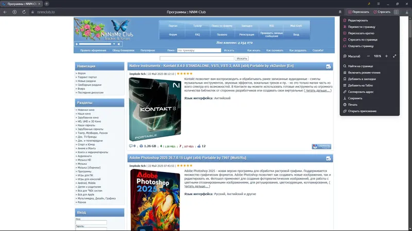Open the 'FAQ' site navigation tab
This screenshot has width=412, height=231.
(x=197, y=34)
